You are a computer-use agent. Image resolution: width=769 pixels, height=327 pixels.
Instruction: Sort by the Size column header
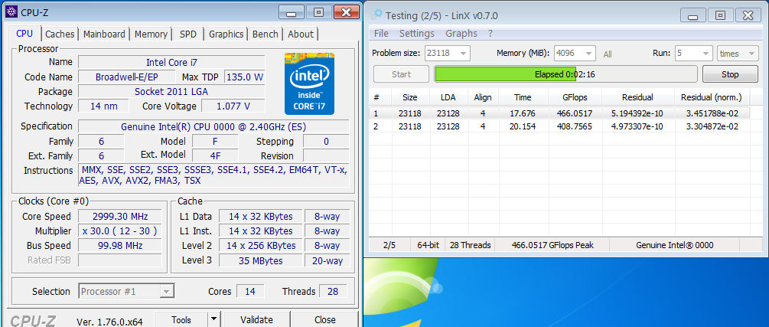[x=410, y=97]
